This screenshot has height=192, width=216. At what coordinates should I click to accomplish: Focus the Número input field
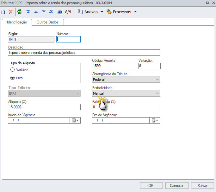coord(68,39)
